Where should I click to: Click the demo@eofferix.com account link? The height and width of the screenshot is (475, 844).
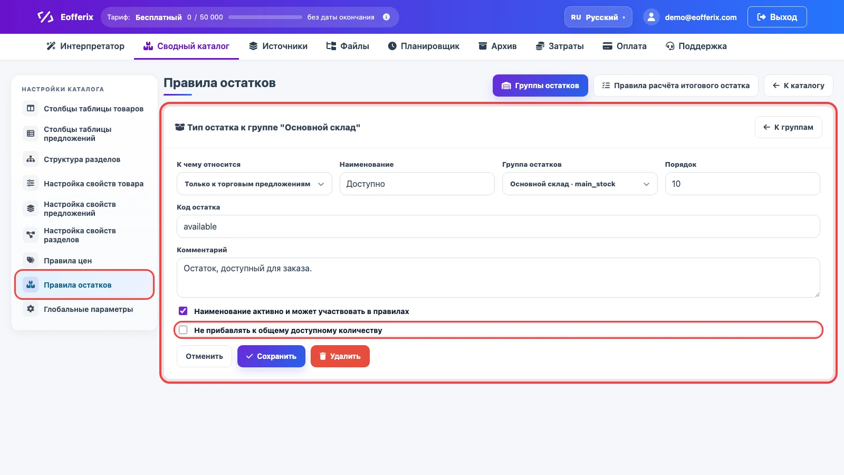pyautogui.click(x=701, y=17)
